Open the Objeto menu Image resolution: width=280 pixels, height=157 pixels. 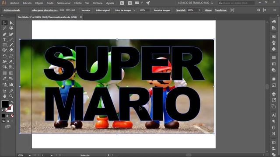point(39,3)
